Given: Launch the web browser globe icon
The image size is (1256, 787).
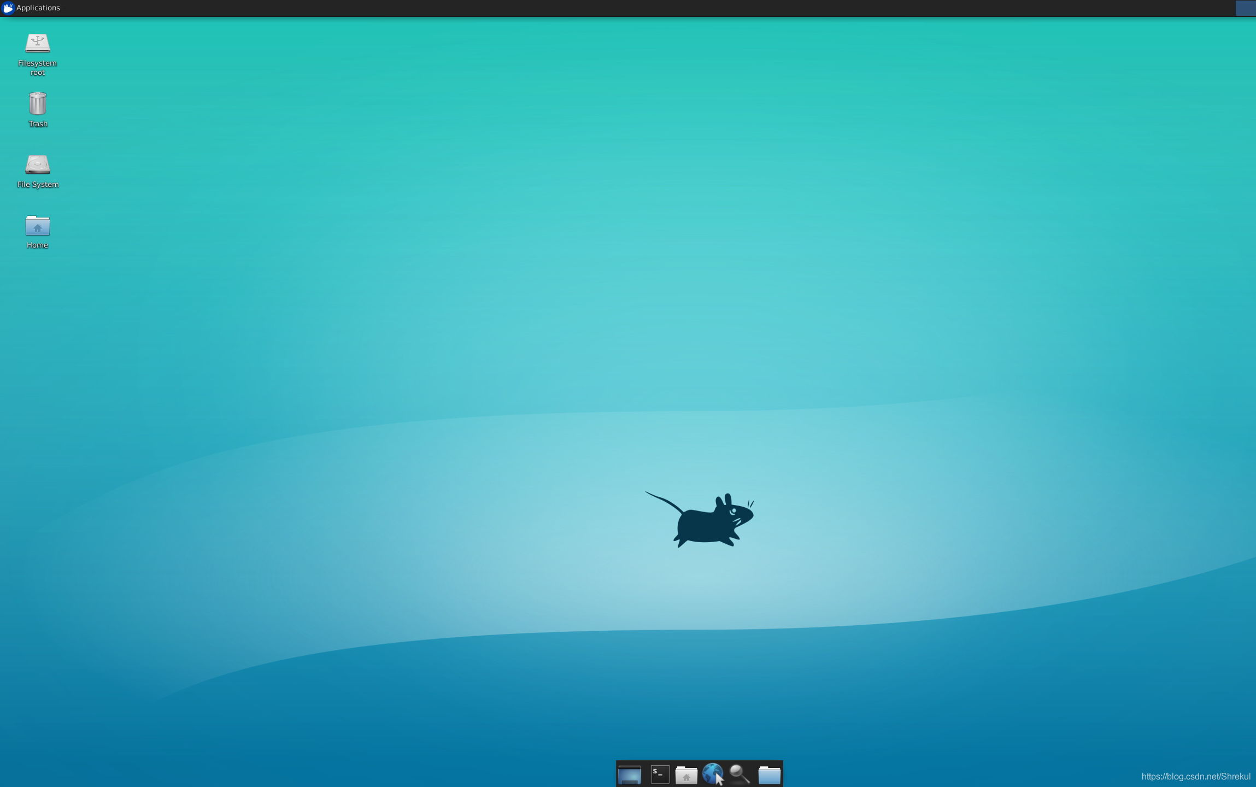Looking at the screenshot, I should click(x=713, y=774).
